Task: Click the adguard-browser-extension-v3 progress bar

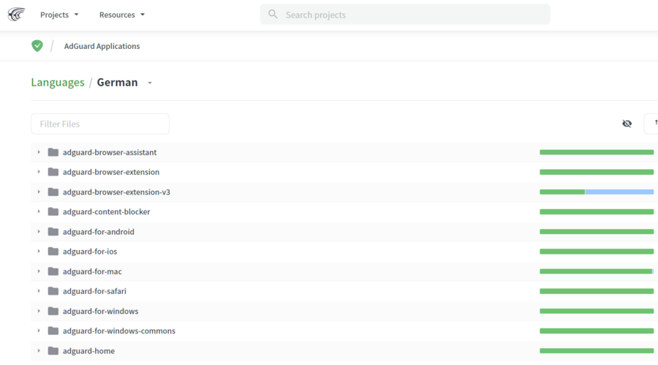Action: coord(597,192)
